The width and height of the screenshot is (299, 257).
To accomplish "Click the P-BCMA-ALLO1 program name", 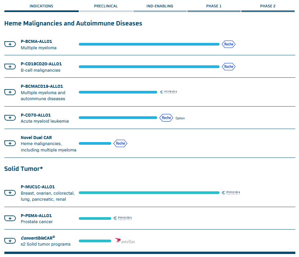I will [37, 41].
